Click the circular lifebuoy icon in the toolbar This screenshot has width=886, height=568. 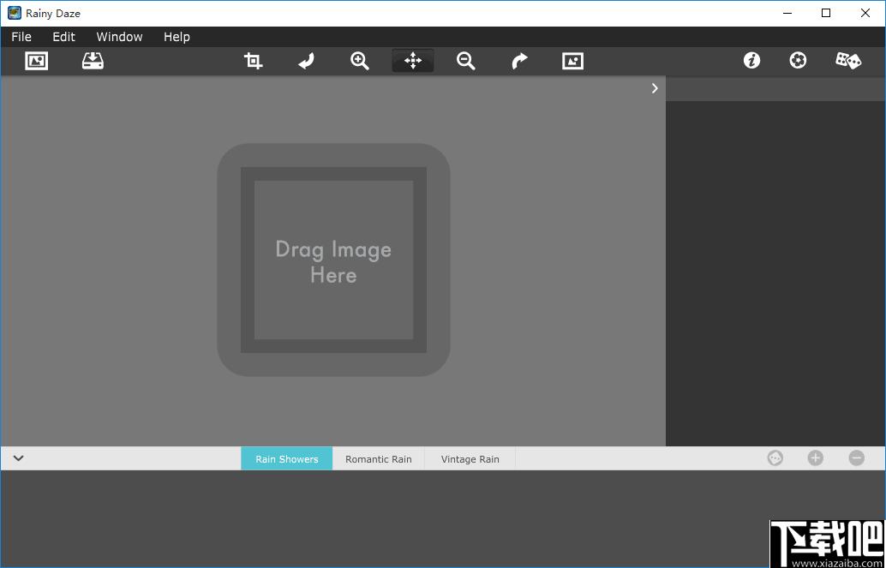coord(798,61)
